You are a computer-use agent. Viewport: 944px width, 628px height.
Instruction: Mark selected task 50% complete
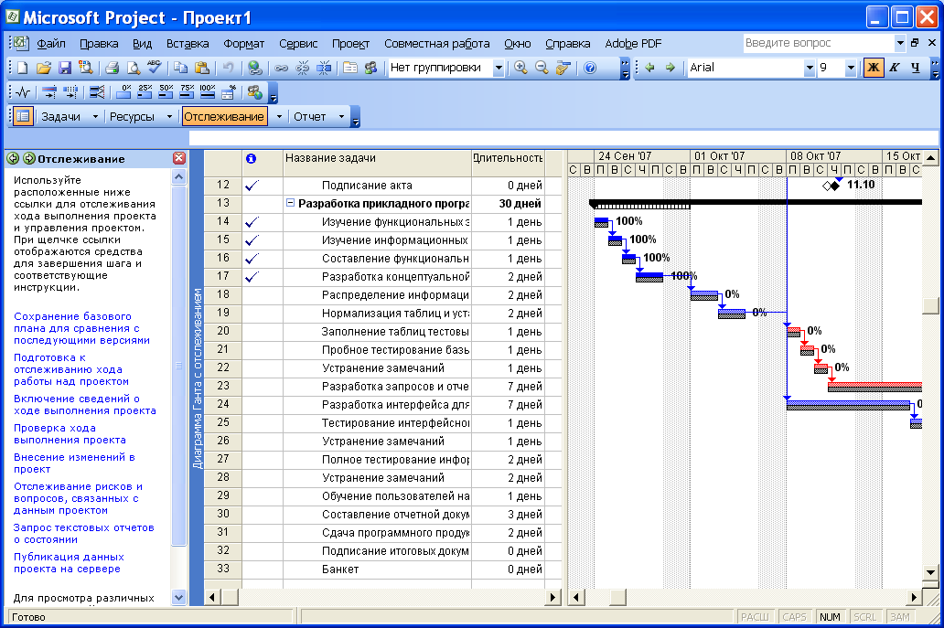coord(166,92)
